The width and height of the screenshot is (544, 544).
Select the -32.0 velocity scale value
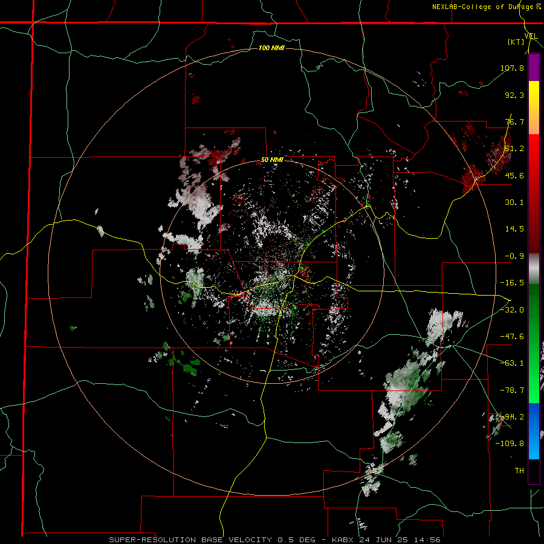pos(512,310)
